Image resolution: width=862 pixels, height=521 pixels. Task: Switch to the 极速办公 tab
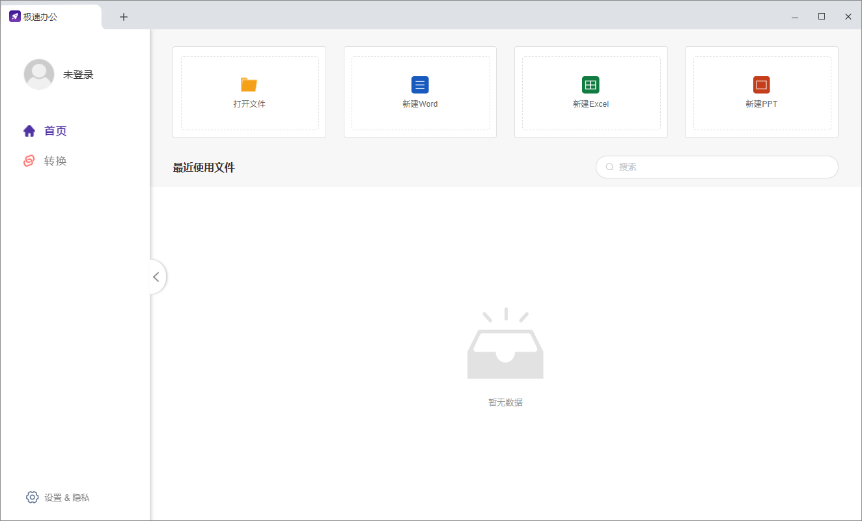(51, 16)
